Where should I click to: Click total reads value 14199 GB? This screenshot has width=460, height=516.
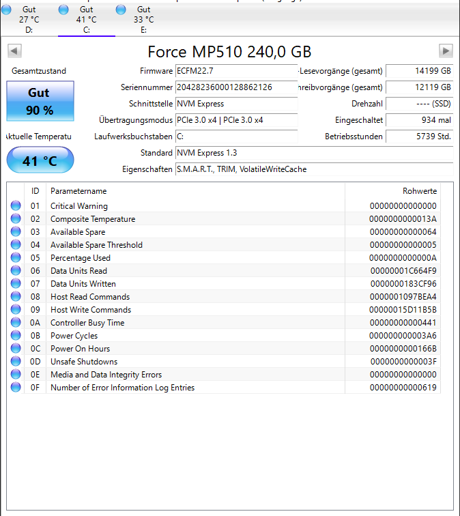tap(420, 71)
